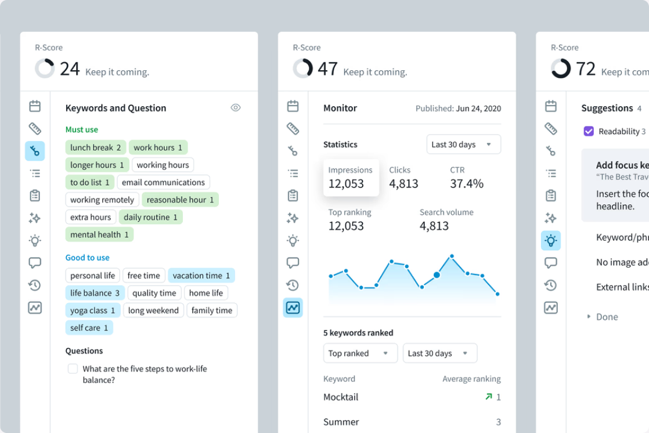Click the R-Score 24 progress ring
The width and height of the screenshot is (649, 433).
[x=45, y=68]
